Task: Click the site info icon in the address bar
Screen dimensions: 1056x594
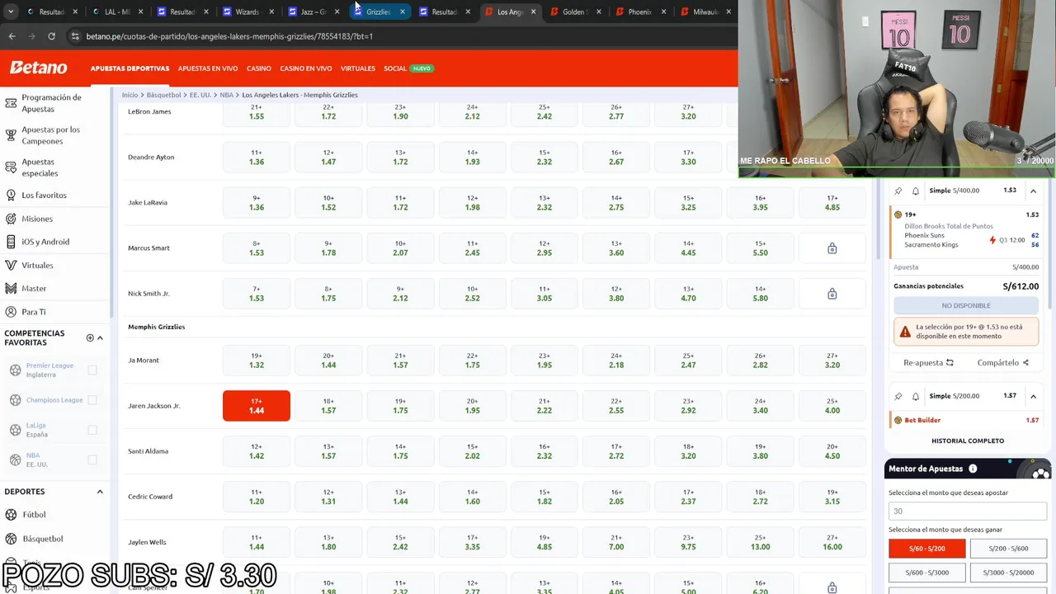Action: click(x=75, y=36)
